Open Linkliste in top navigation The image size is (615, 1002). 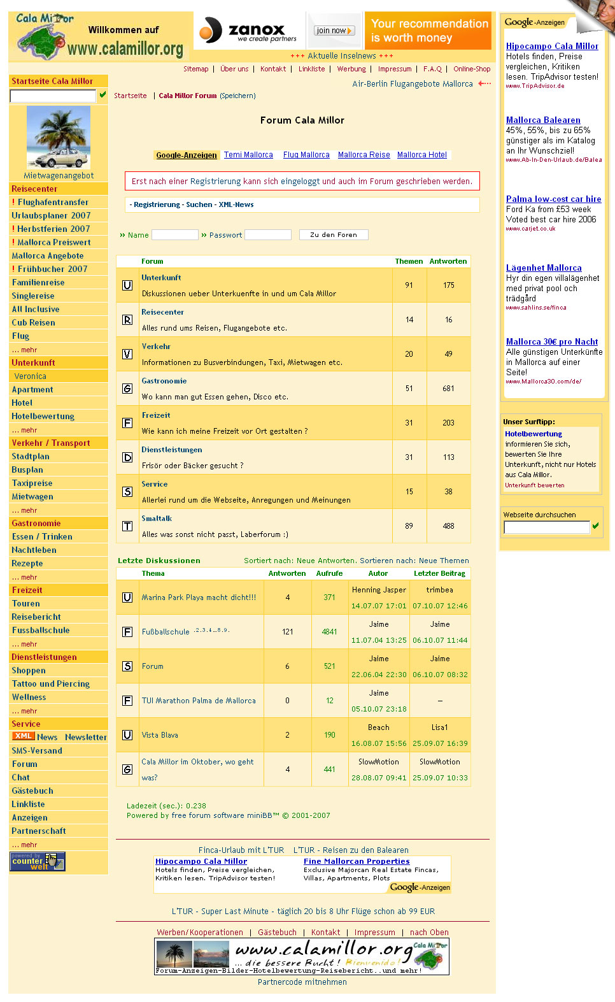pos(312,69)
